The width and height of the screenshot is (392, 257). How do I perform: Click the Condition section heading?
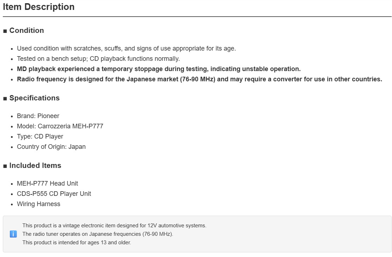click(x=26, y=30)
